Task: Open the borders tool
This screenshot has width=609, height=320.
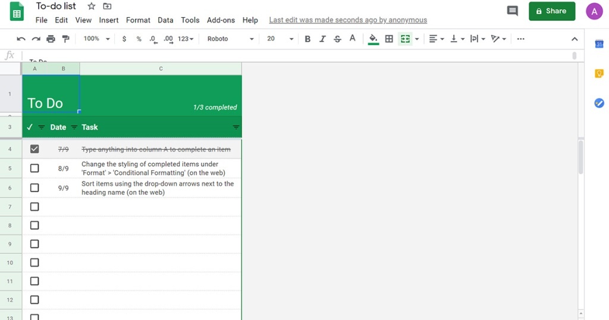Action: click(389, 39)
